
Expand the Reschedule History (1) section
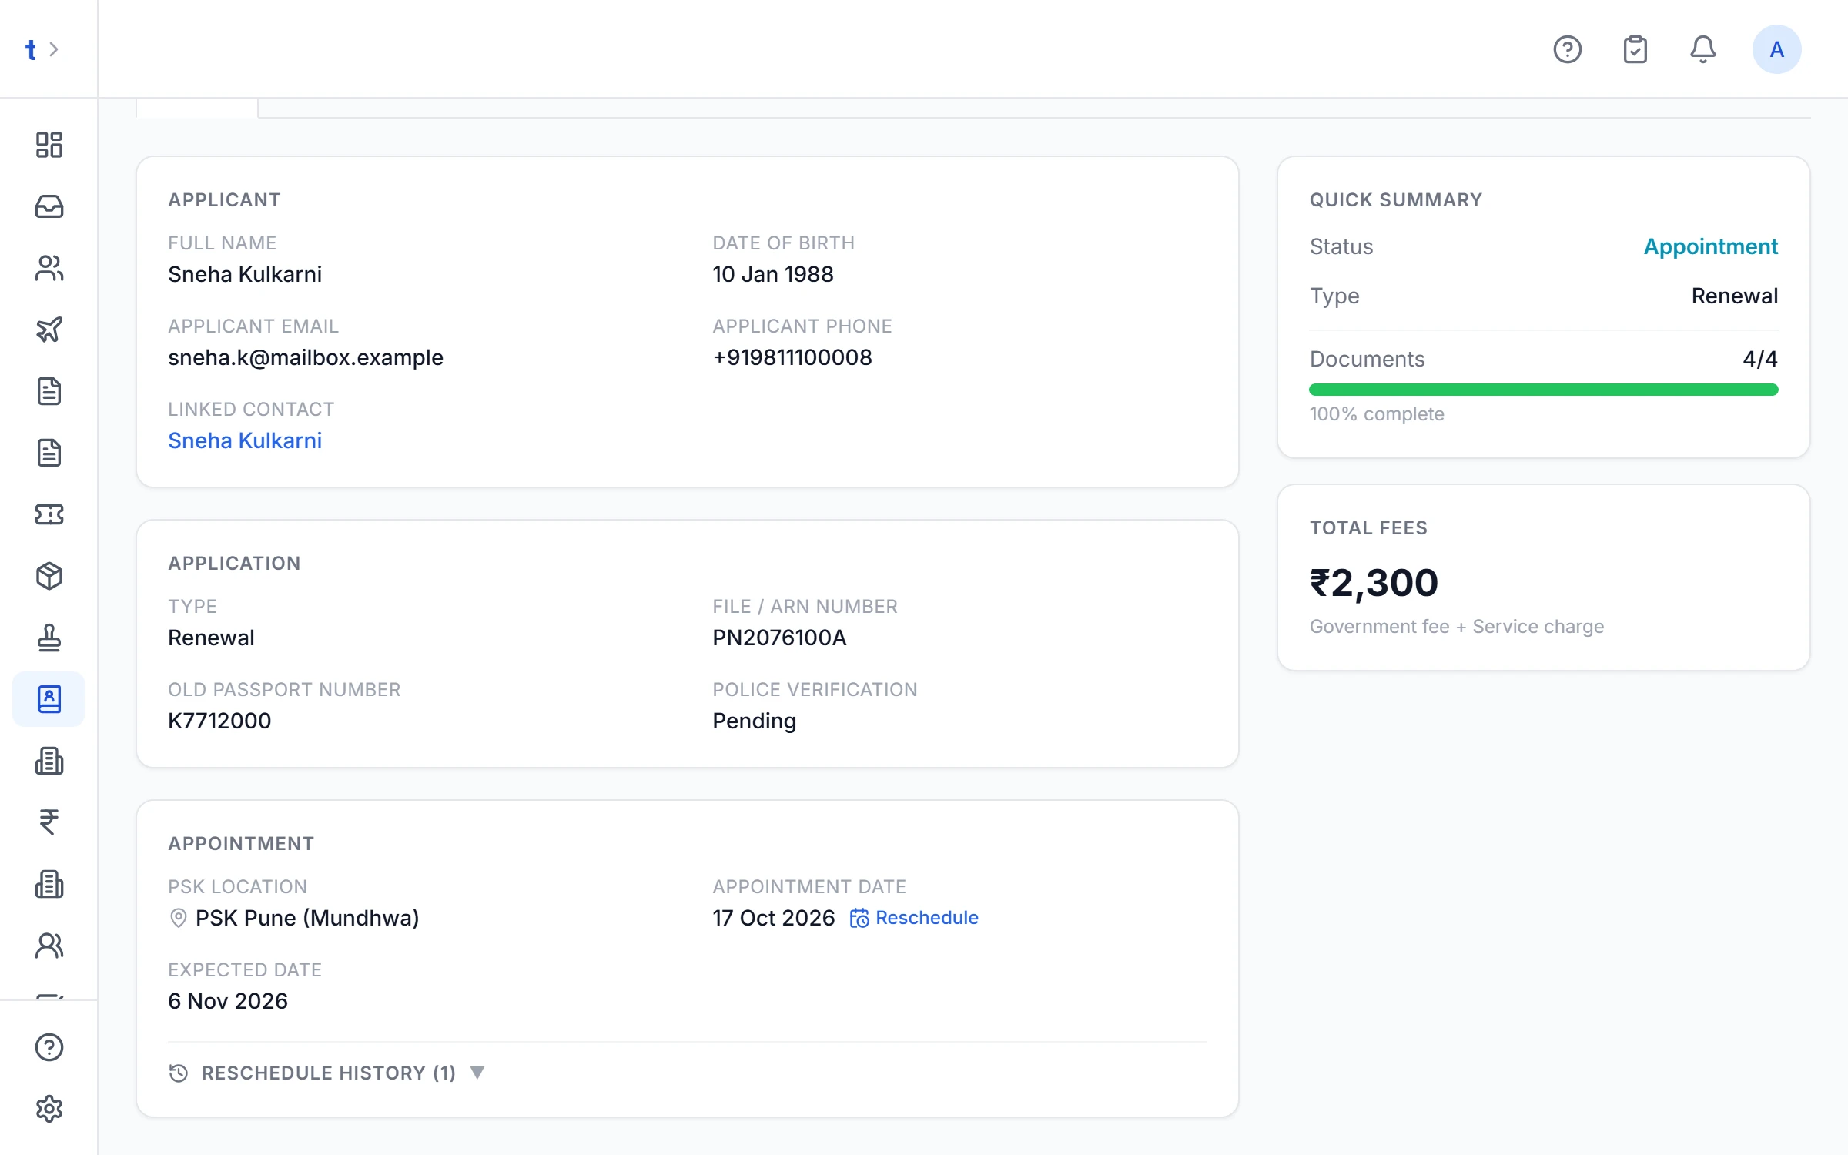tap(326, 1073)
